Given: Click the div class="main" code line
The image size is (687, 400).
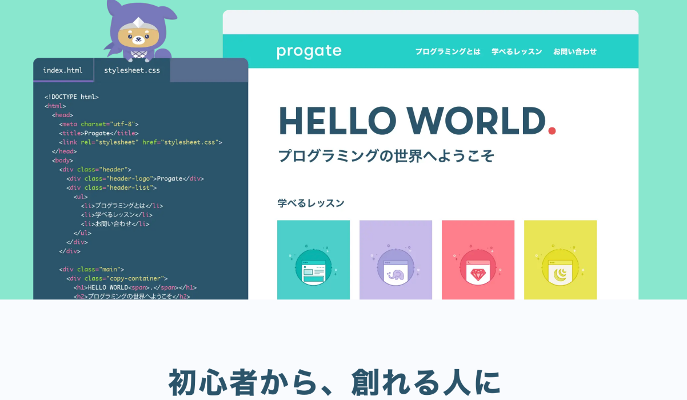Looking at the screenshot, I should coord(91,269).
